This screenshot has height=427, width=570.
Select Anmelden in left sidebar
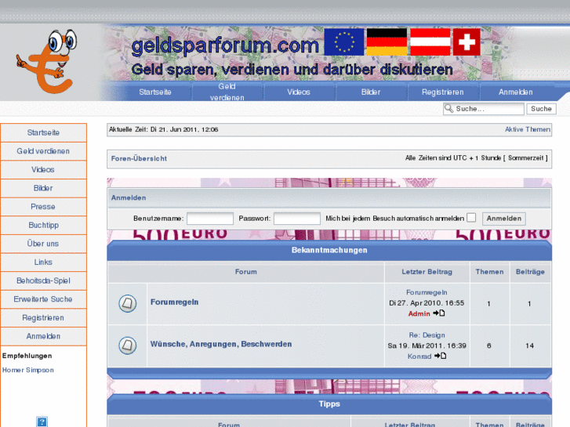pyautogui.click(x=43, y=337)
